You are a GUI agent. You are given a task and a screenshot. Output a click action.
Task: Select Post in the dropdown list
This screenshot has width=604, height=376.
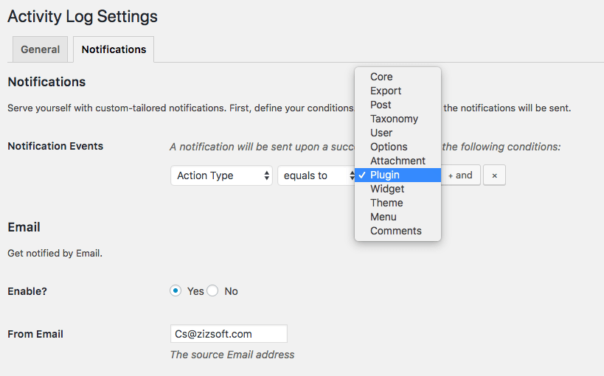pyautogui.click(x=381, y=105)
